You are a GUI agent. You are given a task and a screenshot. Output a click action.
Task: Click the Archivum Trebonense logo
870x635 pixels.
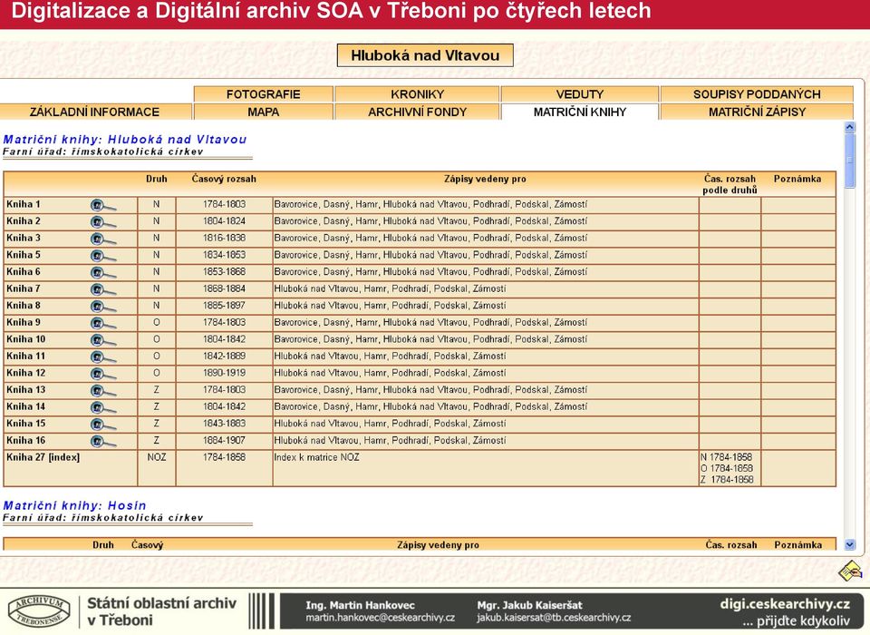(39, 611)
